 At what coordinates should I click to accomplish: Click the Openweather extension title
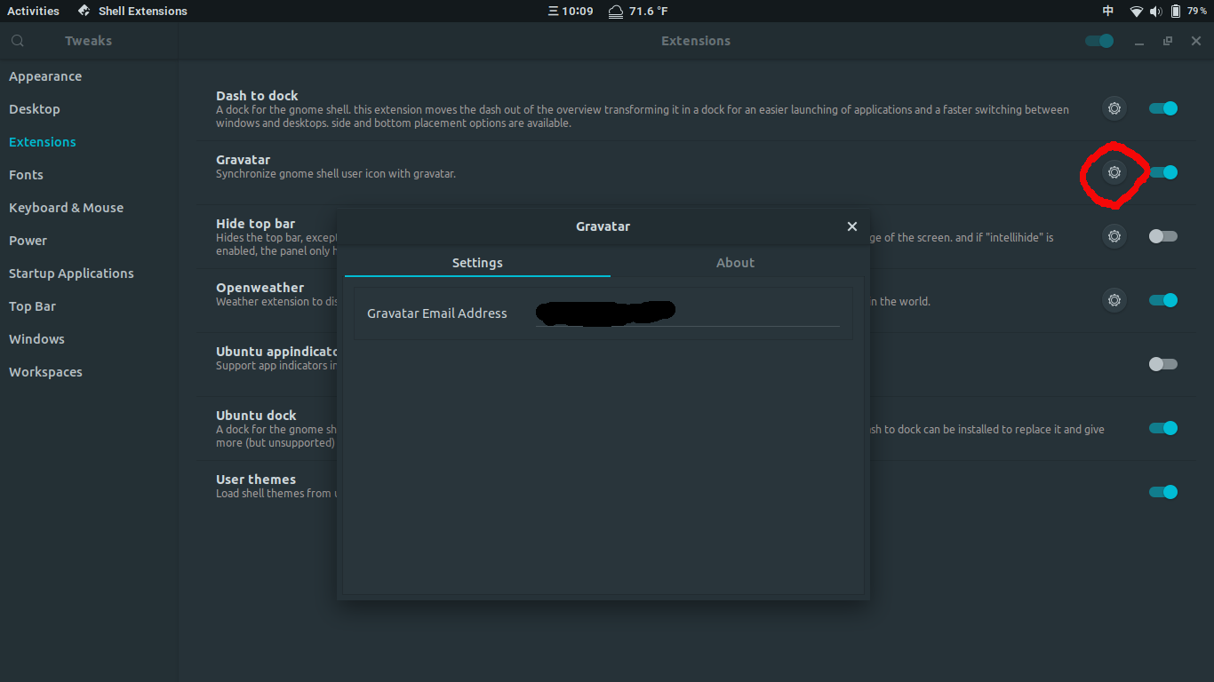point(260,288)
